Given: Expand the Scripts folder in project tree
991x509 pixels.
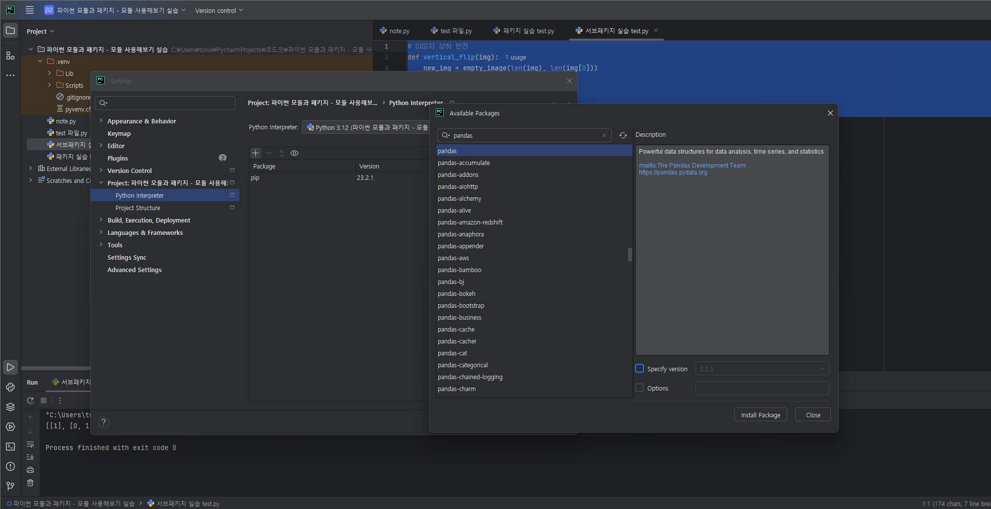Looking at the screenshot, I should pos(50,85).
